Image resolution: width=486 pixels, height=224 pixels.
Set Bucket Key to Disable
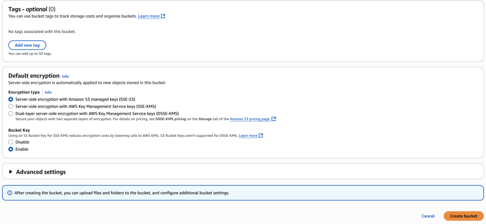tap(11, 142)
